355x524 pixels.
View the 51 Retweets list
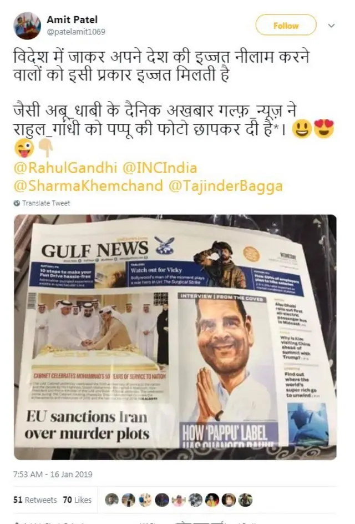(35, 500)
